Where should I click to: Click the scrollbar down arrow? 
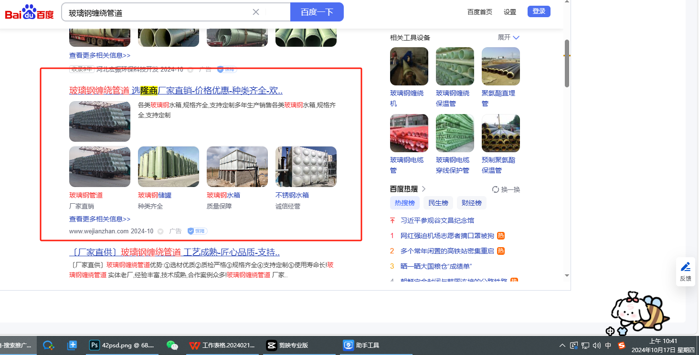coord(567,275)
